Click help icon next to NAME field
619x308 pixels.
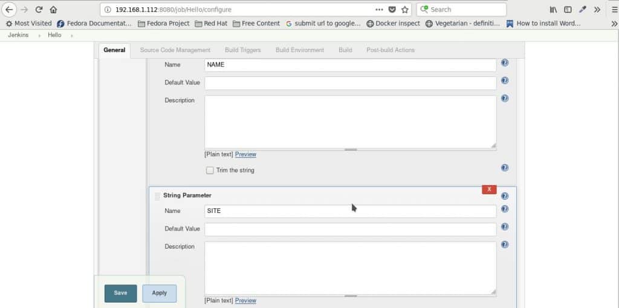(505, 63)
